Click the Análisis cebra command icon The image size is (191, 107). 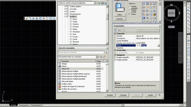pos(60,84)
